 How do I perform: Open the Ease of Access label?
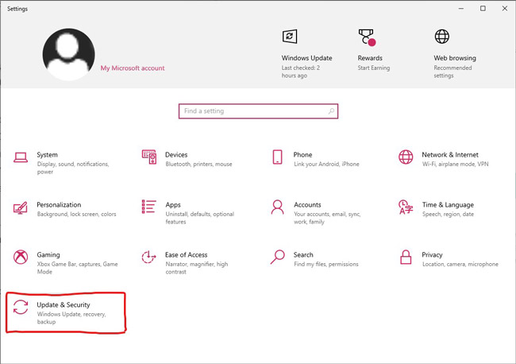pos(187,255)
